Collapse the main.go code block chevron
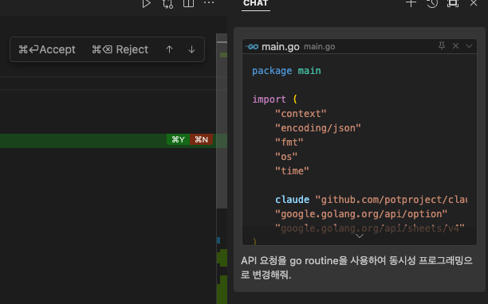 click(469, 46)
